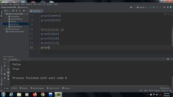Open the Navigate menu
Screen dimensions: 173x97
pyautogui.click(x=16, y=4)
